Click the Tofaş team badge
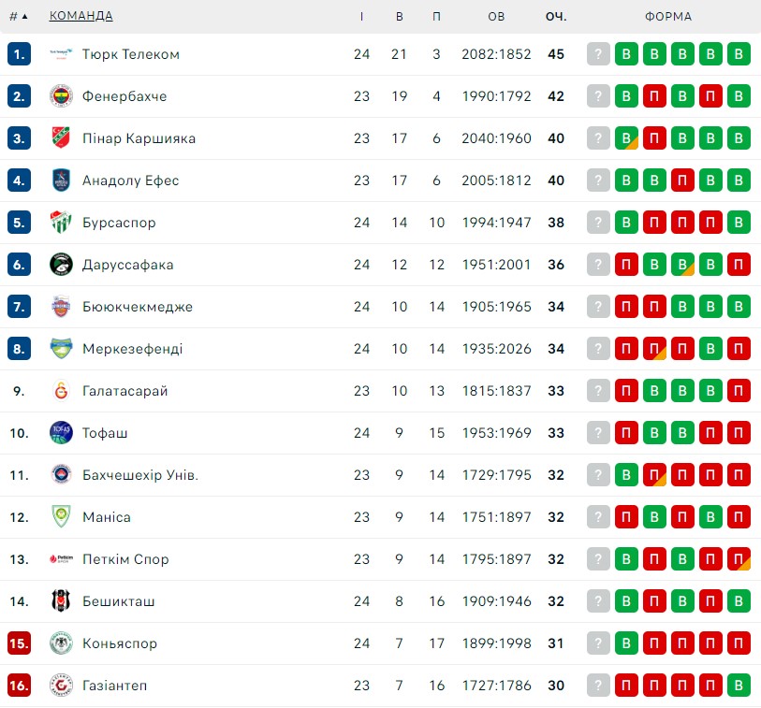 tap(61, 432)
